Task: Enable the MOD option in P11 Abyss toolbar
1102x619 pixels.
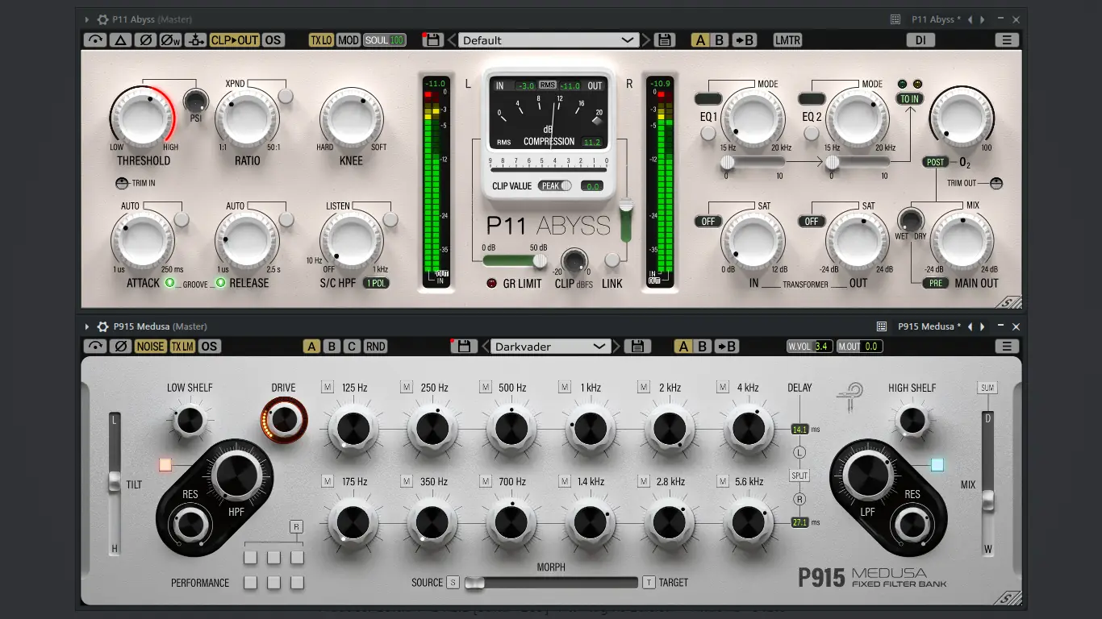Action: click(x=347, y=39)
